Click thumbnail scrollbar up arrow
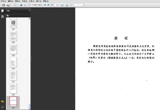 [x=29, y=19]
